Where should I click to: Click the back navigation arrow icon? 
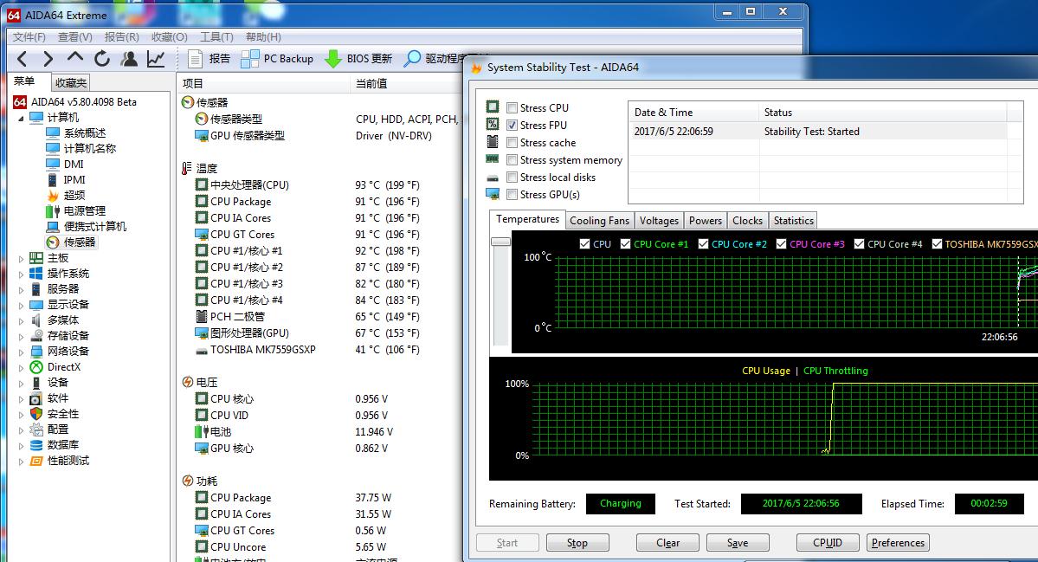click(x=23, y=59)
